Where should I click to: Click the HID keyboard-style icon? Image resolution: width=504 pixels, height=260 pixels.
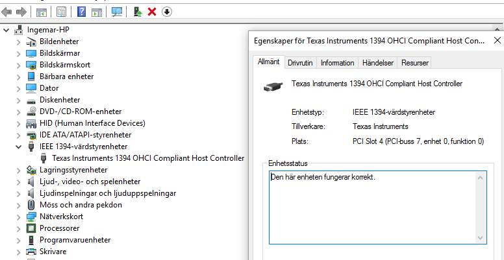[x=31, y=124]
